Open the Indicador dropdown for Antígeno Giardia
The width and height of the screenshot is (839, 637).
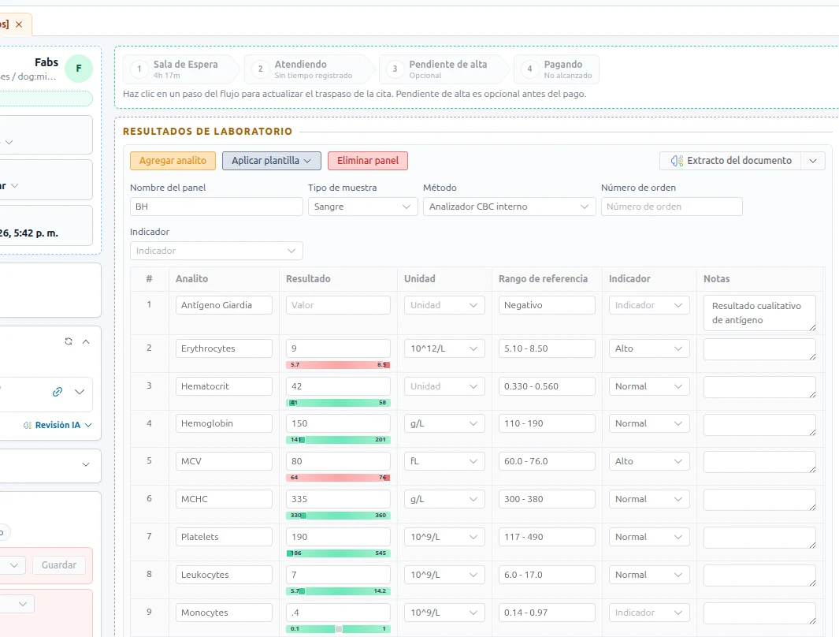(x=649, y=305)
